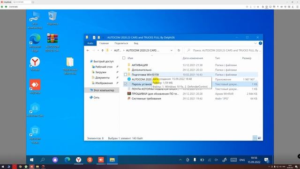Open remote taskbar search magnifier
Viewport: 300px width, 169px height.
pyautogui.click(x=43, y=160)
